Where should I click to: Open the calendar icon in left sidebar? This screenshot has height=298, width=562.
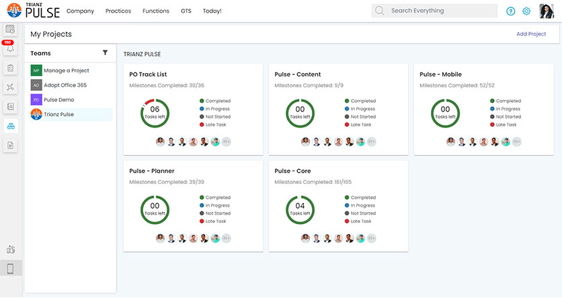(x=10, y=29)
